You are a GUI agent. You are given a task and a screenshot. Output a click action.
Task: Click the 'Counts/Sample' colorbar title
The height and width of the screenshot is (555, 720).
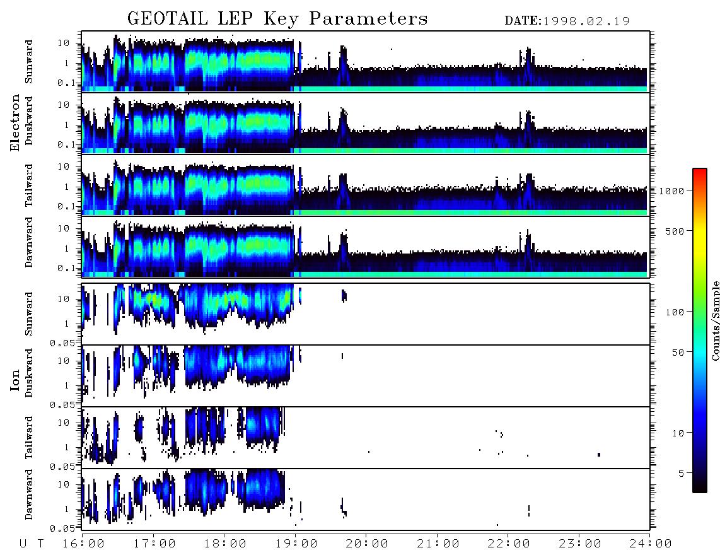pos(715,320)
